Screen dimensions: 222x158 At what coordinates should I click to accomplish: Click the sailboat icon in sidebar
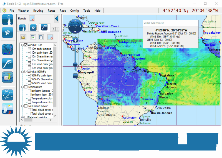[7, 109]
